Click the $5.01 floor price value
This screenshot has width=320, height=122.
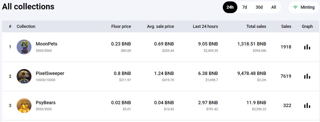pos(127,109)
